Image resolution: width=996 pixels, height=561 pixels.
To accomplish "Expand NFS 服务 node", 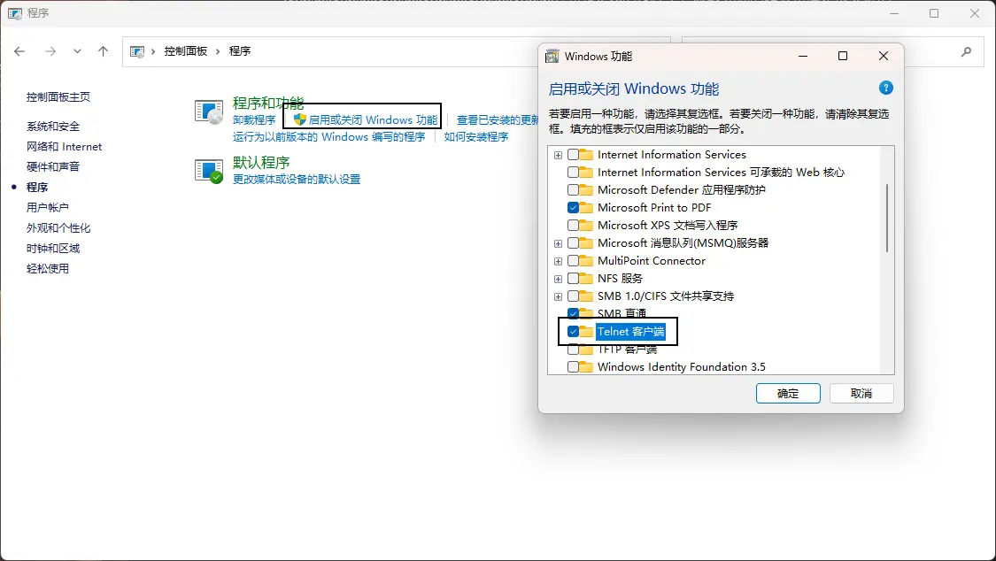I will [x=558, y=280].
